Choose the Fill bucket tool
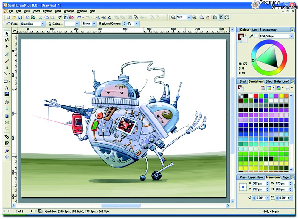 click(x=7, y=102)
